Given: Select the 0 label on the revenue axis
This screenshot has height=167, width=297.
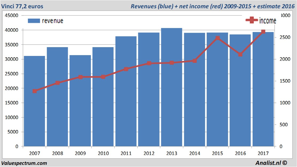Looking at the screenshot, I should pyautogui.click(x=17, y=146).
